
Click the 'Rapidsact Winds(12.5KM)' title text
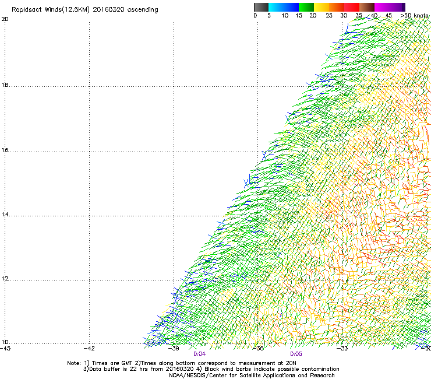[x=51, y=10]
